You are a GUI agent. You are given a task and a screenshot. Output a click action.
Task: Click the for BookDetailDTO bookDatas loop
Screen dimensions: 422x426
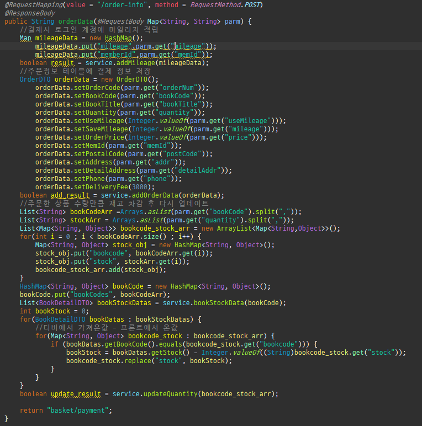coord(110,319)
